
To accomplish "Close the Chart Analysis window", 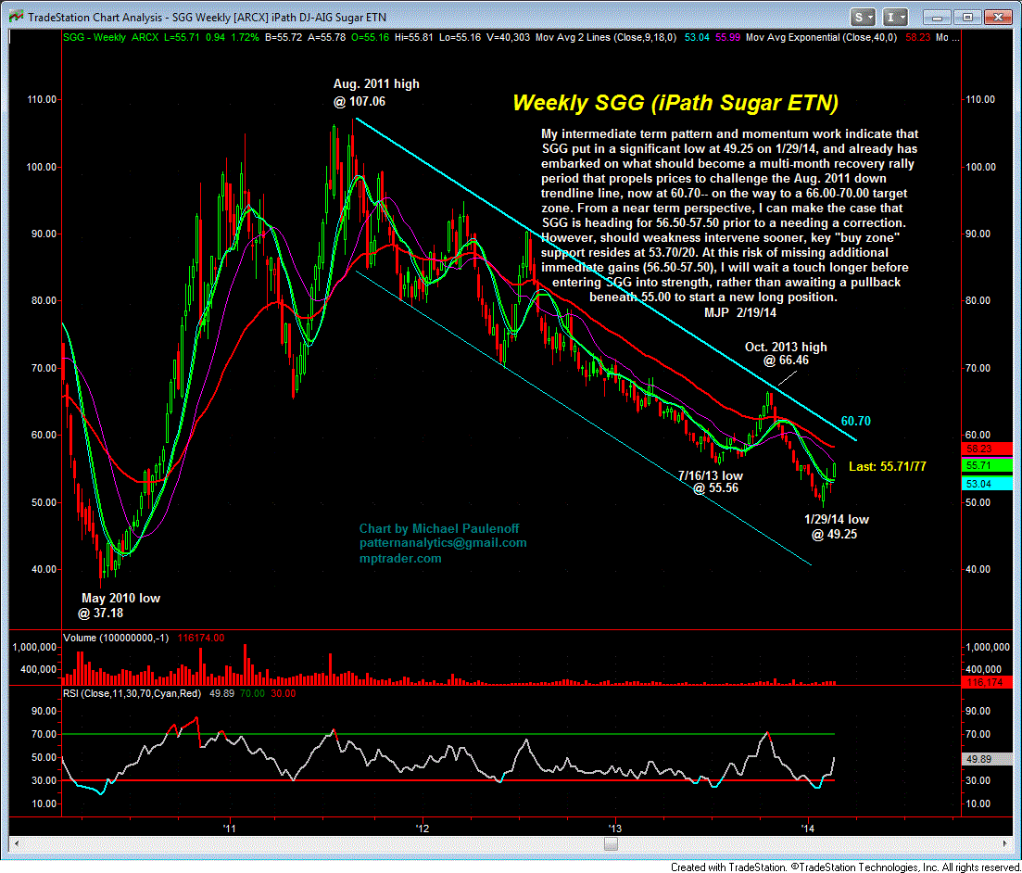I will click(x=998, y=18).
